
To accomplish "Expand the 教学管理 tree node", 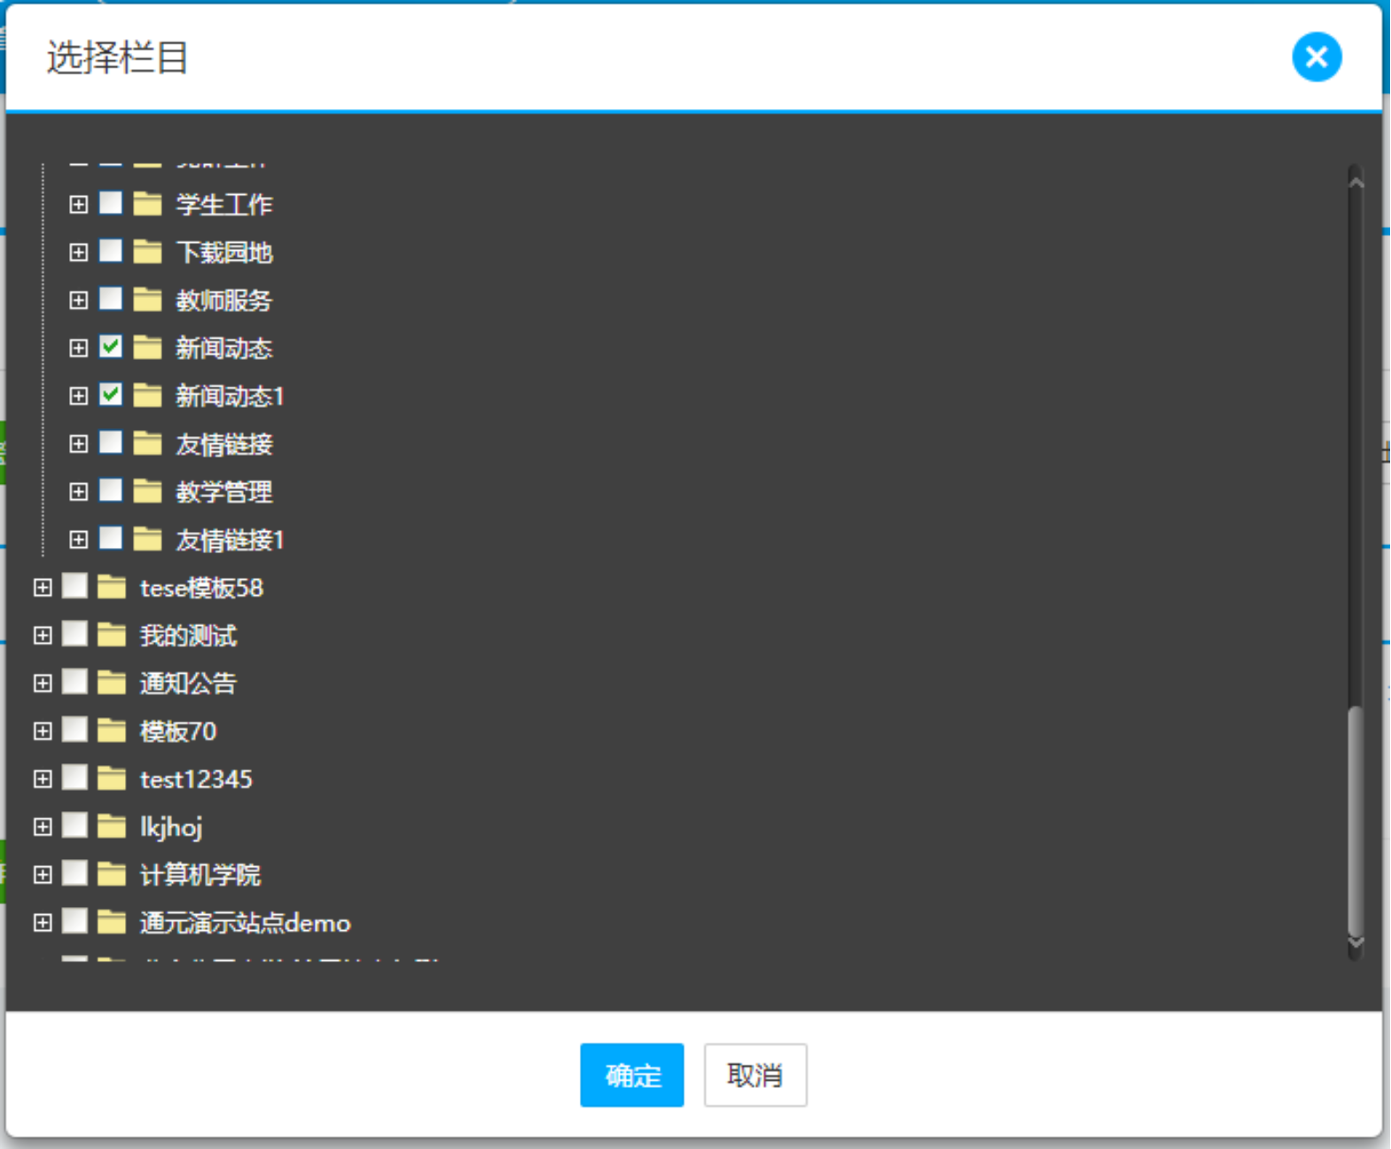I will [x=79, y=491].
